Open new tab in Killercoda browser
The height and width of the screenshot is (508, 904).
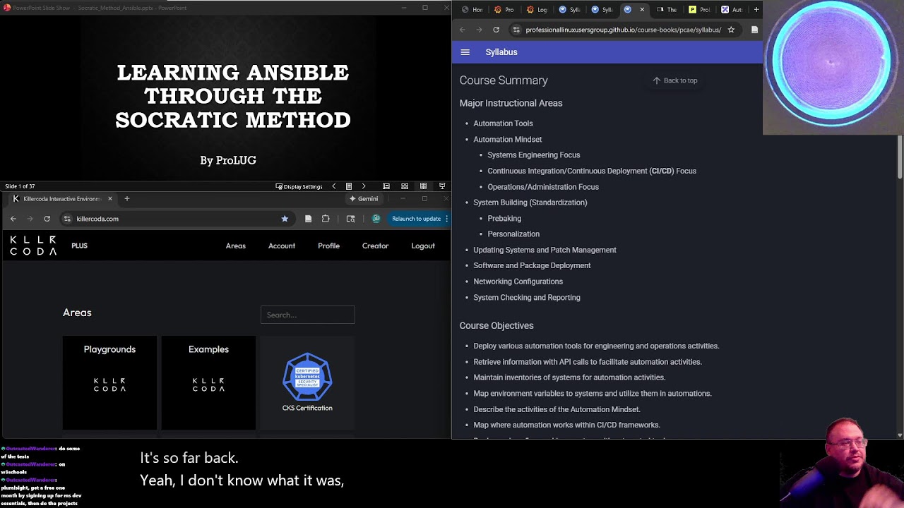coord(127,199)
